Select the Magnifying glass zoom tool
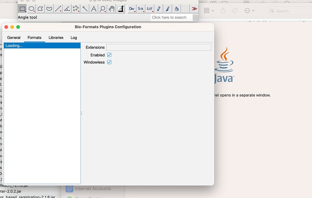 (x=102, y=9)
